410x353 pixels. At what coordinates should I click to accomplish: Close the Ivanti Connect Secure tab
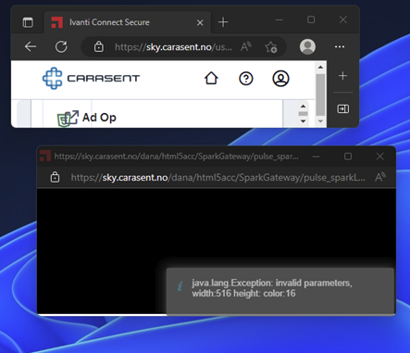(200, 22)
